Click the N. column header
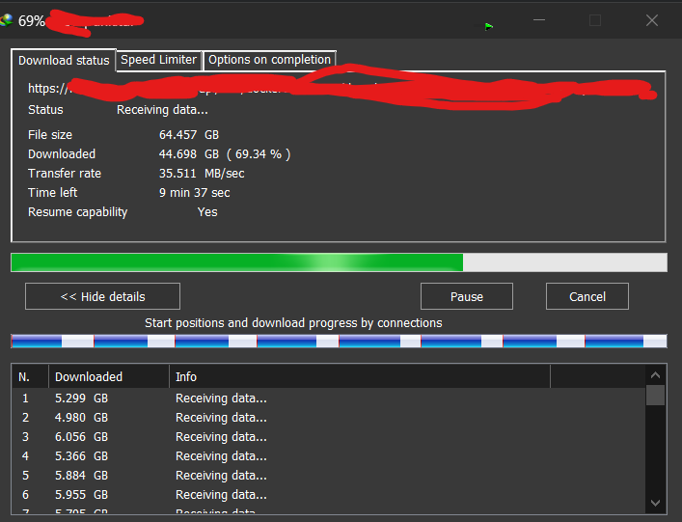Image resolution: width=682 pixels, height=522 pixels. pos(30,376)
